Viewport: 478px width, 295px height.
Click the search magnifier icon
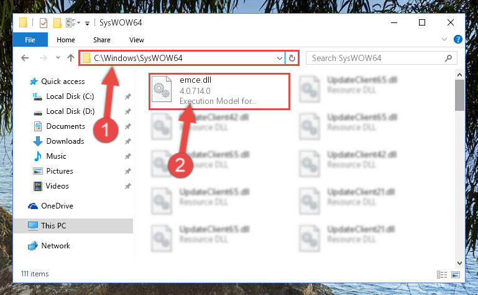[448, 58]
